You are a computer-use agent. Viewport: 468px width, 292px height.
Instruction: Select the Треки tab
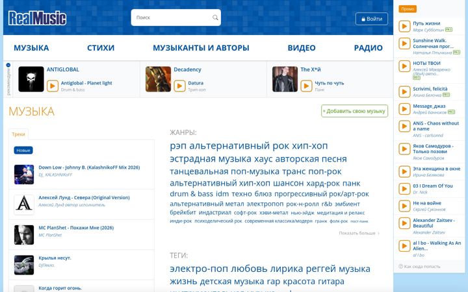point(18,134)
